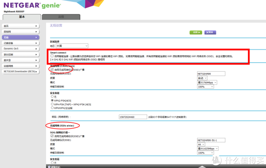Select WPA-PSK [TKIP] + WPA2-PSK [AES] option
266x168 pixels.
coord(52,104)
